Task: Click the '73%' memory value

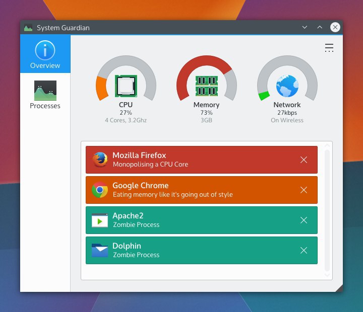Action: point(207,113)
